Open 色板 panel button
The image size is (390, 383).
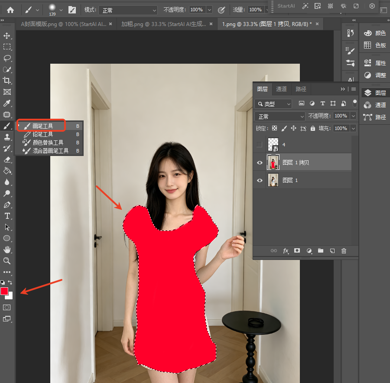pyautogui.click(x=375, y=45)
